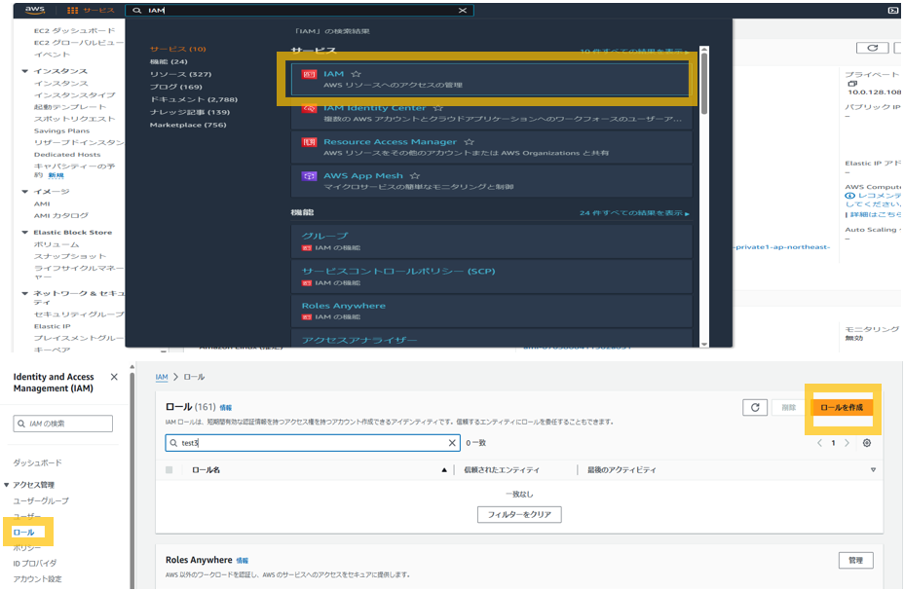Viewport: 904px width, 591px height.
Task: Tick the select-all checkbox in the roles table
Action: (169, 470)
